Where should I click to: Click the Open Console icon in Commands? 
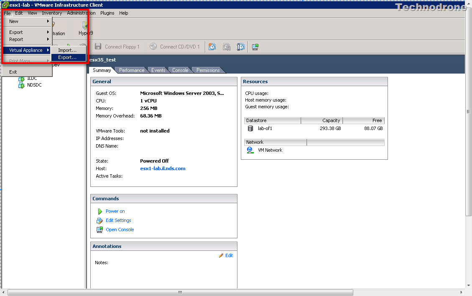pos(100,230)
